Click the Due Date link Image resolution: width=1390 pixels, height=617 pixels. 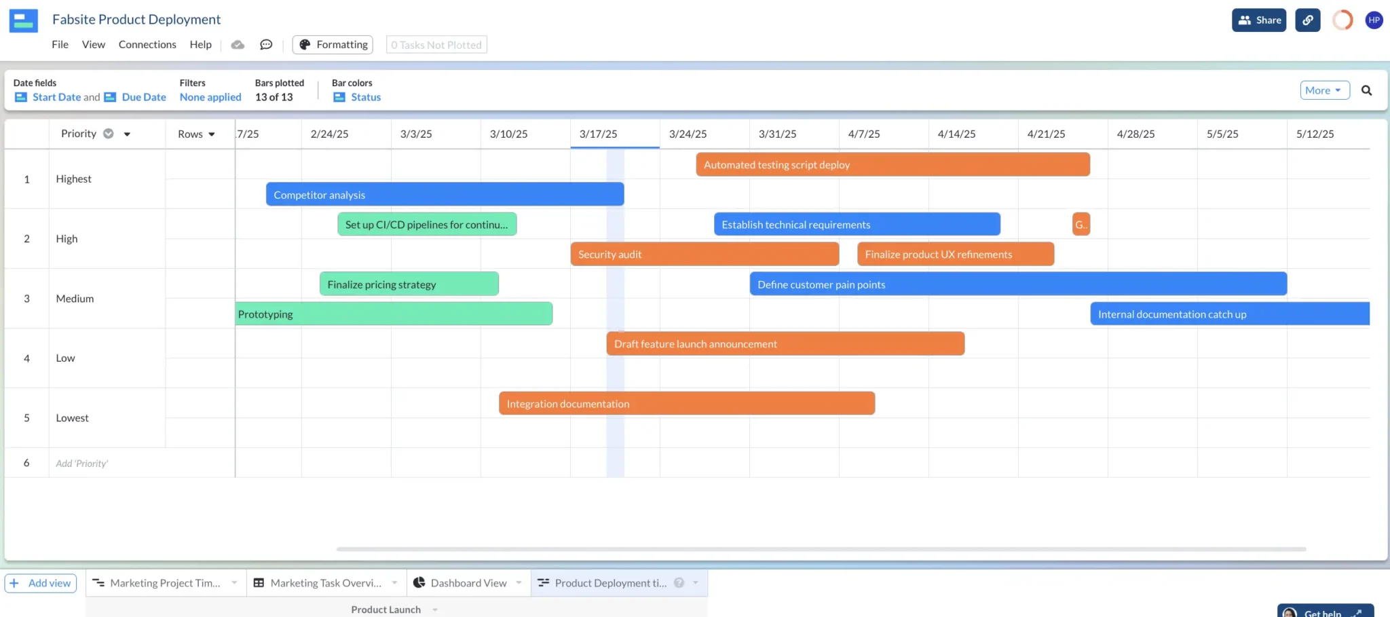pyautogui.click(x=144, y=97)
